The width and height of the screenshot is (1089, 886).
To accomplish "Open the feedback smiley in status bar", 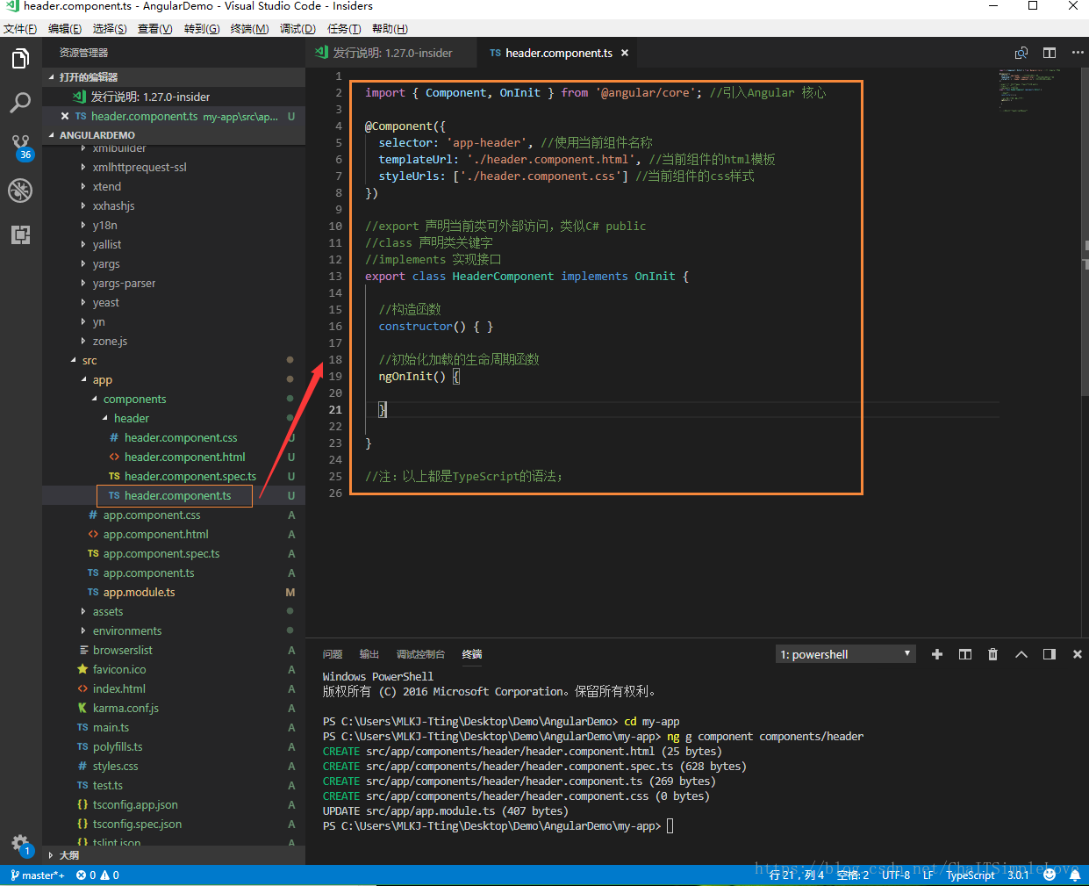I will (x=1050, y=875).
